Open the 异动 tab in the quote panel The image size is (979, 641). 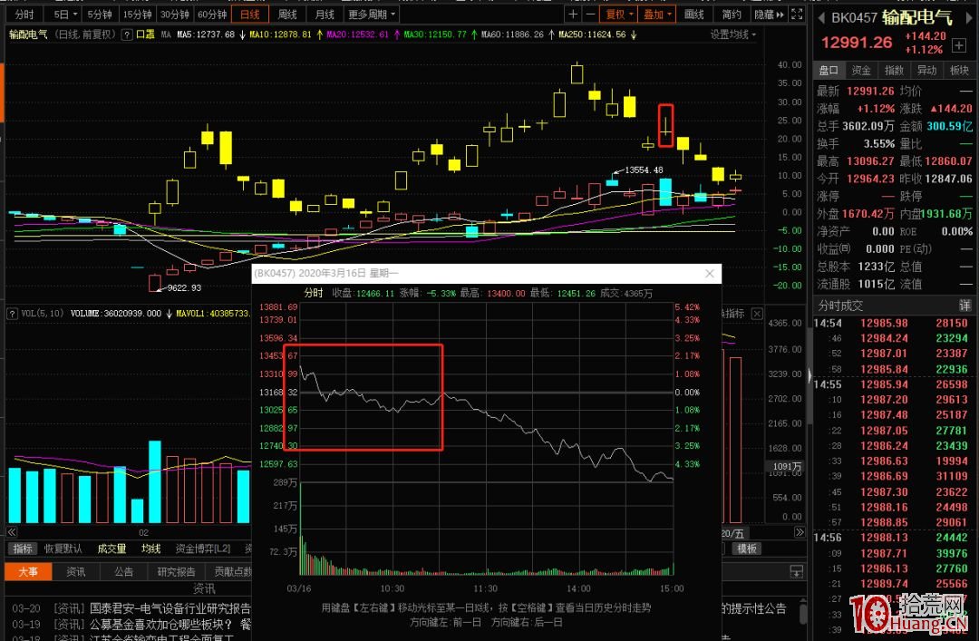(926, 70)
